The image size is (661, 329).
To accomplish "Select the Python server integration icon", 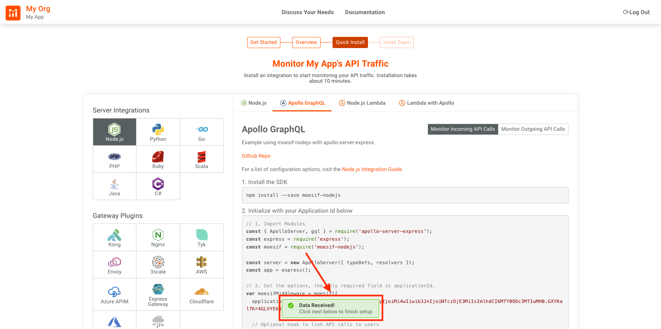I will 158,132.
